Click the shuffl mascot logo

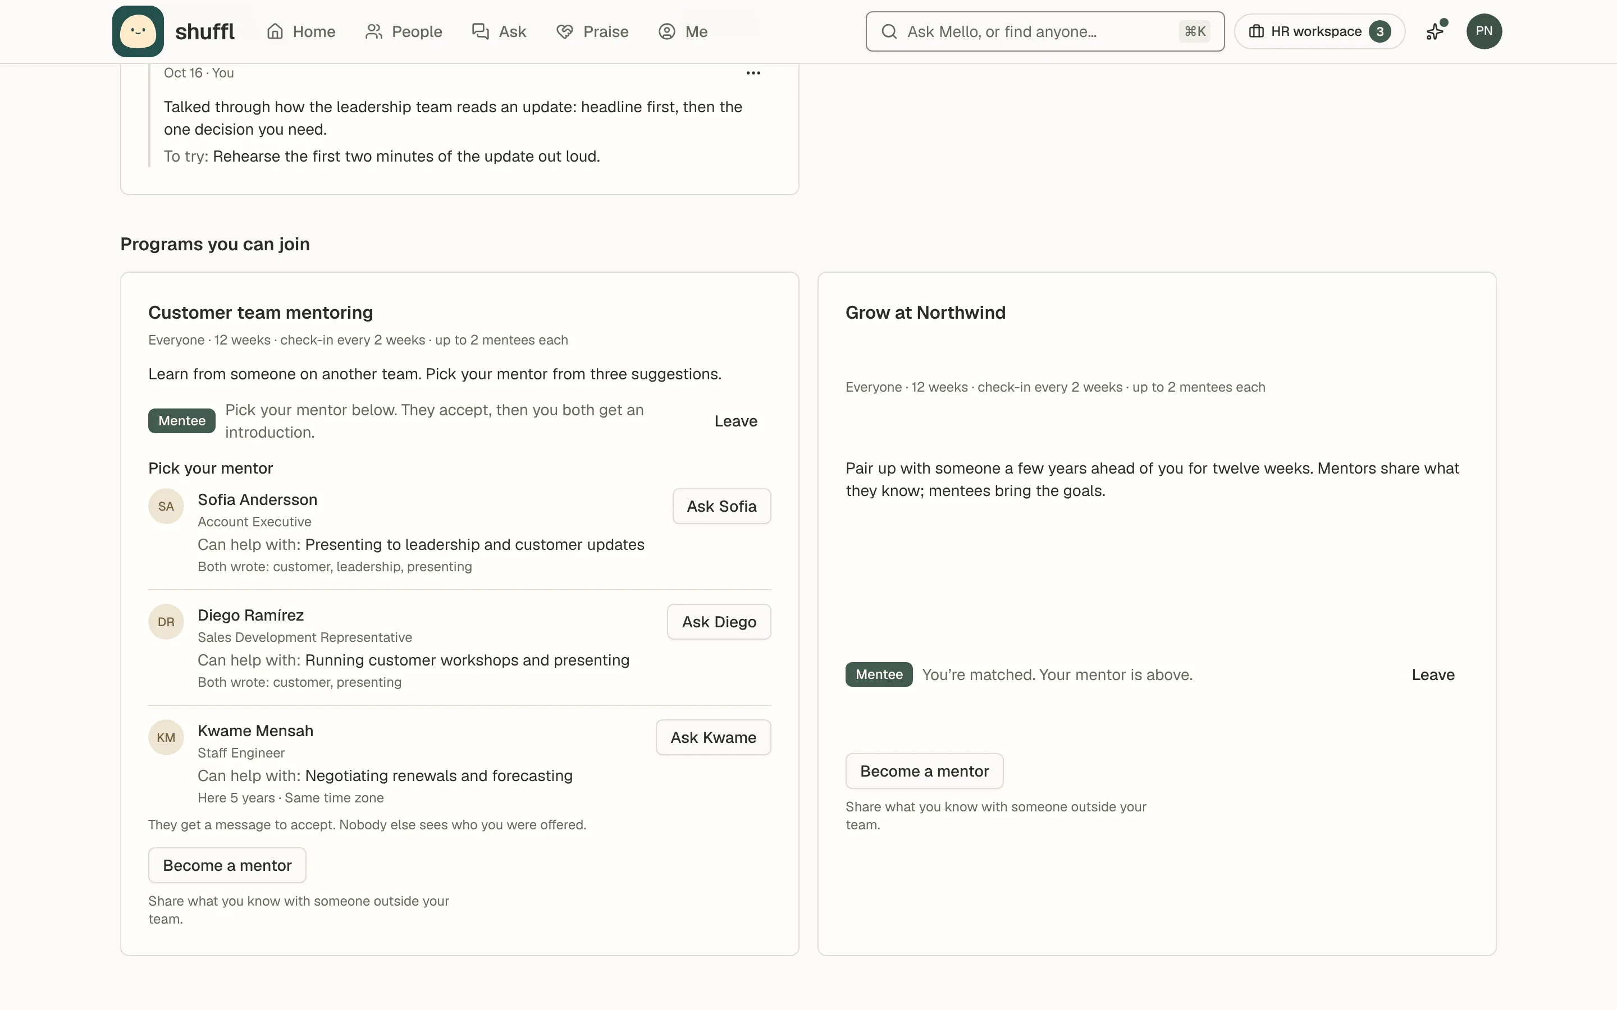pos(138,31)
